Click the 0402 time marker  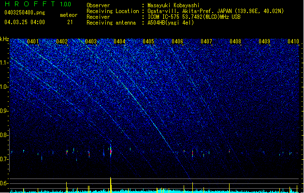tap(62, 41)
